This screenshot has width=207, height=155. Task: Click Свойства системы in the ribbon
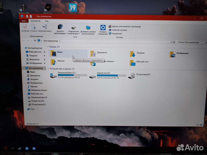[119, 30]
